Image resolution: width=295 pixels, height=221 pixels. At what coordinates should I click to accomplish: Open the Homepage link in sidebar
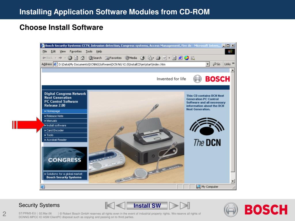[65, 111]
